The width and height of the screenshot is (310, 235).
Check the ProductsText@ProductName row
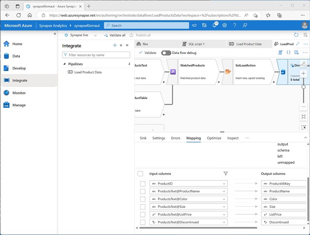(143, 191)
